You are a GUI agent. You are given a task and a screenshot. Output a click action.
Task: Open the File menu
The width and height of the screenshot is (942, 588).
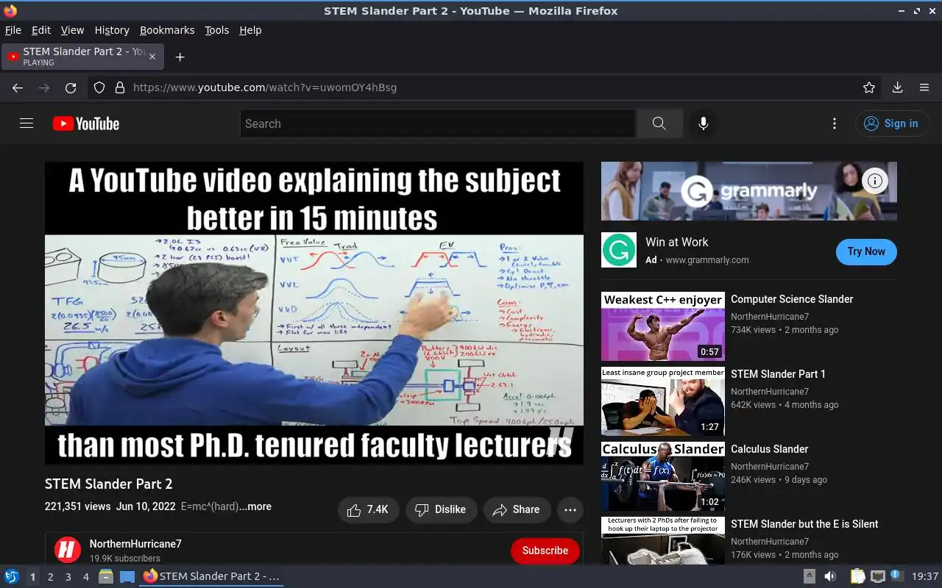[x=13, y=30]
